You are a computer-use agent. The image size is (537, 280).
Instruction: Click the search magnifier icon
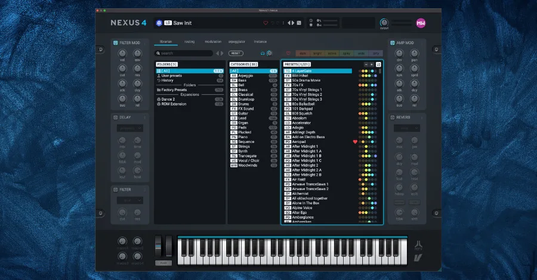pos(158,54)
